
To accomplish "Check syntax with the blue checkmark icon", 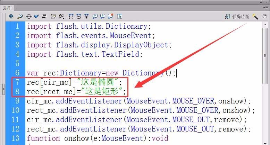I will pyautogui.click(x=36, y=16).
